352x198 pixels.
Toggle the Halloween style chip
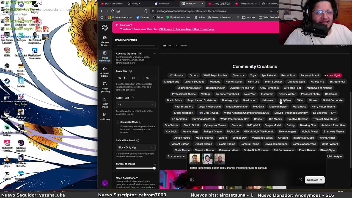(x=268, y=100)
